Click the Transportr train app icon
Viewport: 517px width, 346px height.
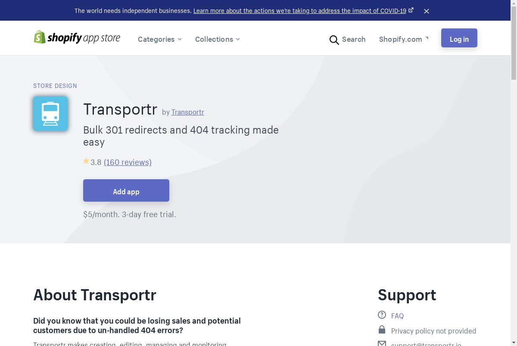[x=50, y=114]
